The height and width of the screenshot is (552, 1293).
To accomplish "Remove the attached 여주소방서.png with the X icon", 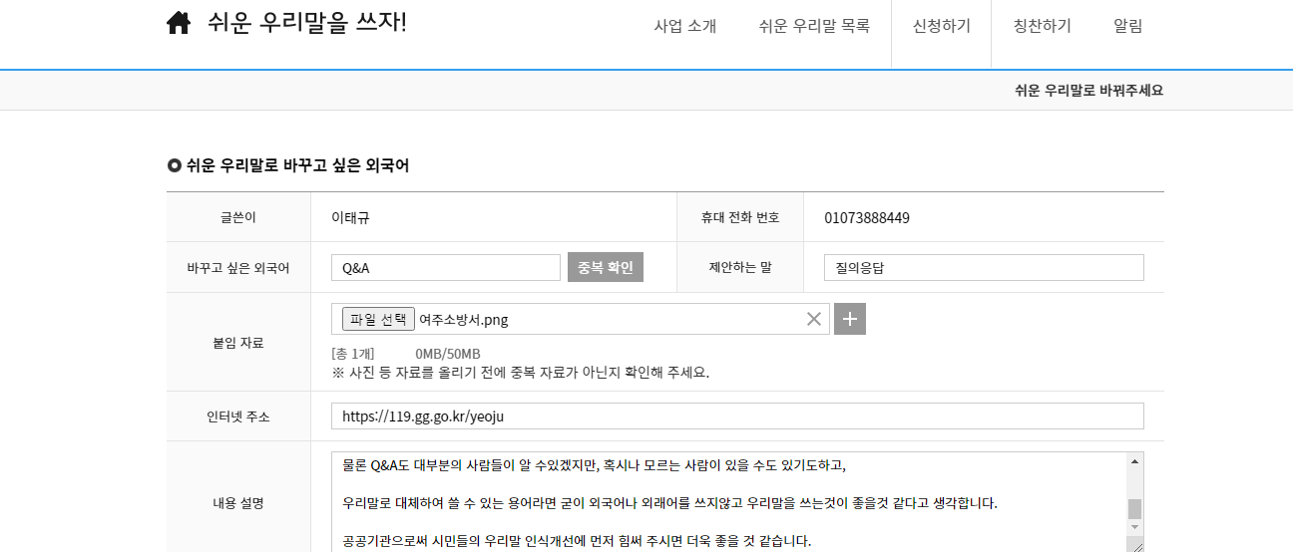I will [x=814, y=319].
